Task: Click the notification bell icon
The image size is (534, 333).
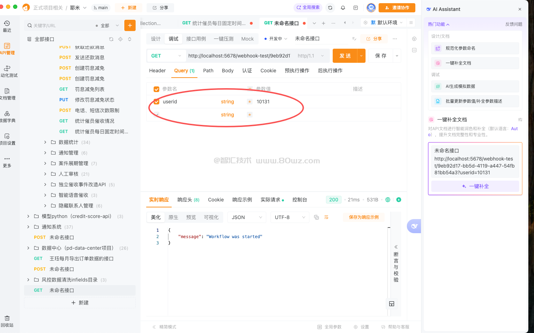Action: (343, 8)
